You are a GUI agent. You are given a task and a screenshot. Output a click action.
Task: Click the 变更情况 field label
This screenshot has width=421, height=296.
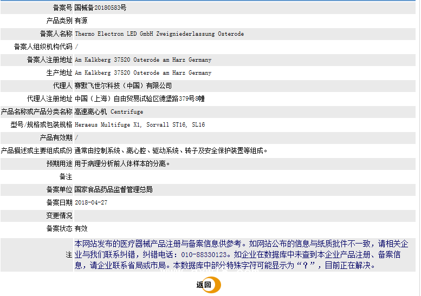(x=59, y=215)
